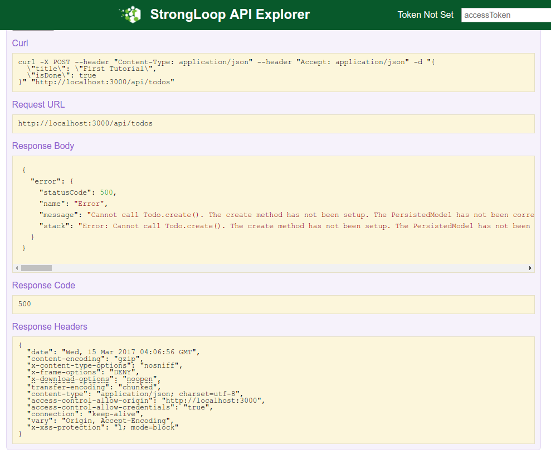Viewport: 551px width, 458px height.
Task: Click the response body right scroll arrow
Action: pos(530,268)
